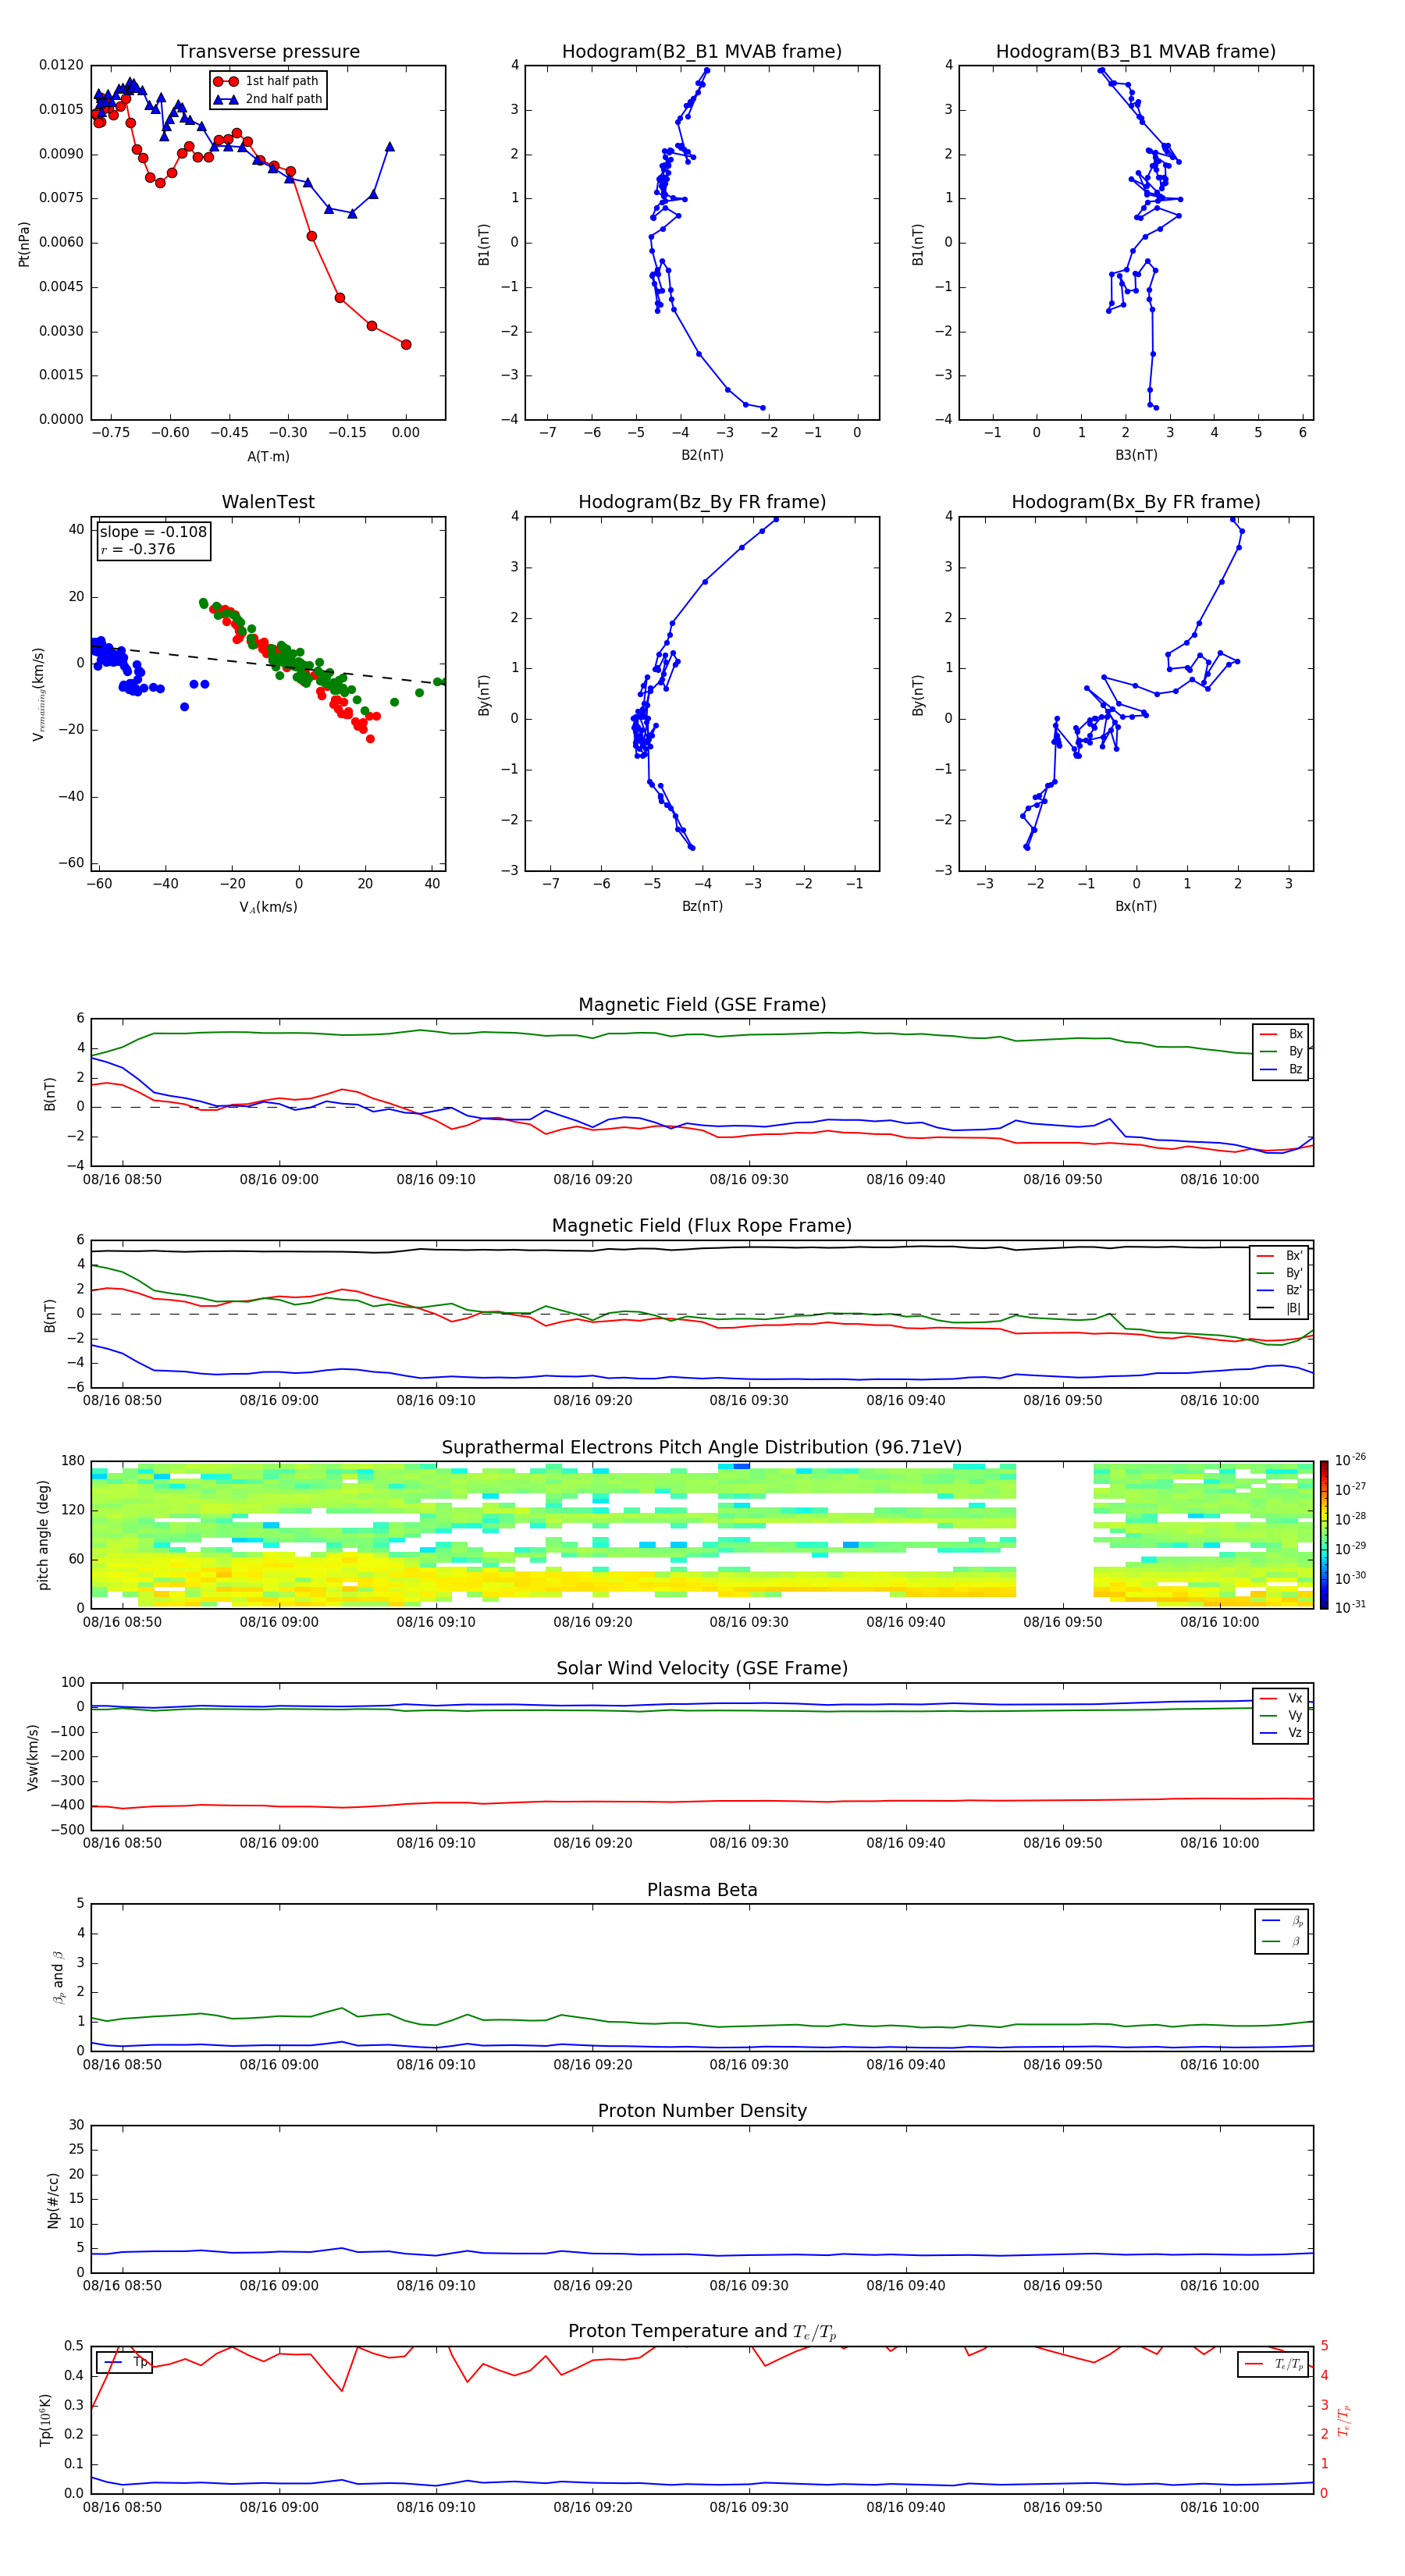
Task: Click '10^-26' label on the color bar
Action: click(x=1350, y=1460)
